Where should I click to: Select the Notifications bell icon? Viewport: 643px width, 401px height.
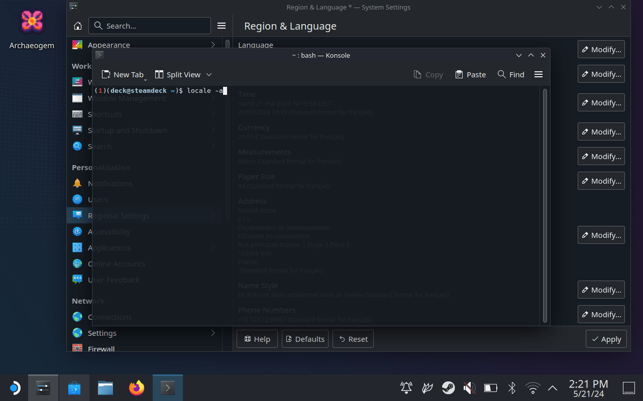[77, 183]
